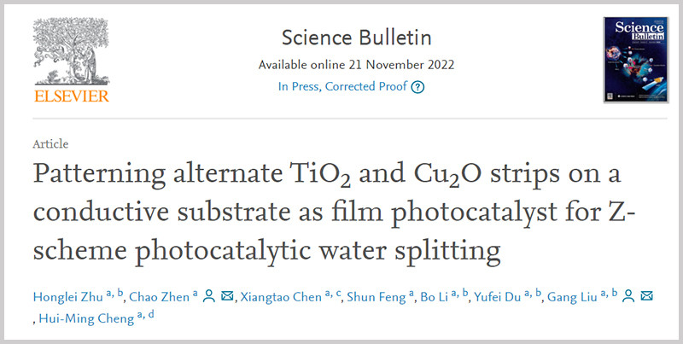Viewport: 683px width, 344px height.
Task: Open author Gang Liu
Action: 572,297
